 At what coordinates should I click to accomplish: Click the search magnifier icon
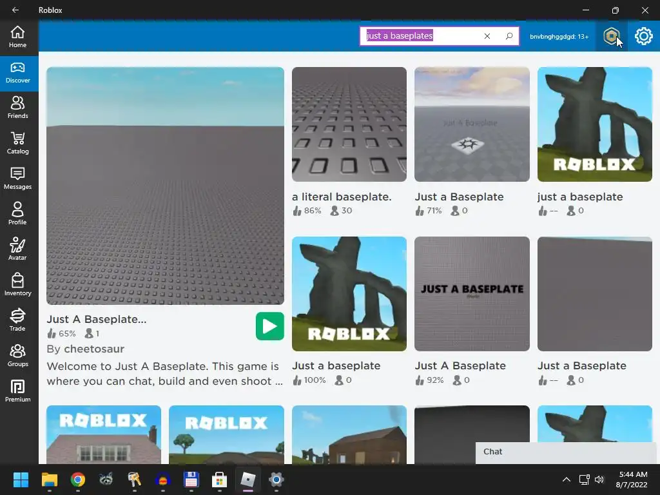tap(509, 36)
